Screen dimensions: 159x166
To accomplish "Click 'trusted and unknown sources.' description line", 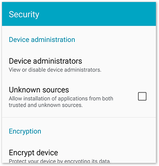I will click(46, 105).
